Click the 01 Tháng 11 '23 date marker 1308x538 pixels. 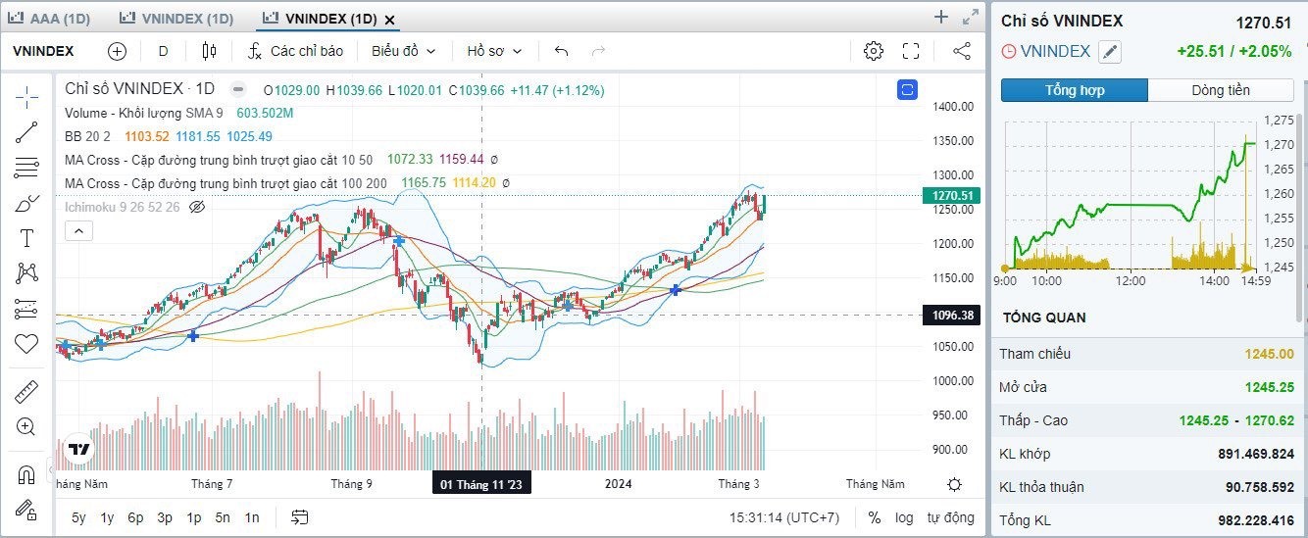coord(480,484)
